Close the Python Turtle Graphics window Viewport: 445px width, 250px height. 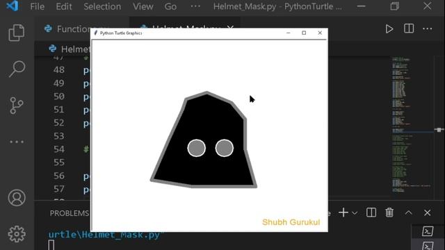point(320,33)
